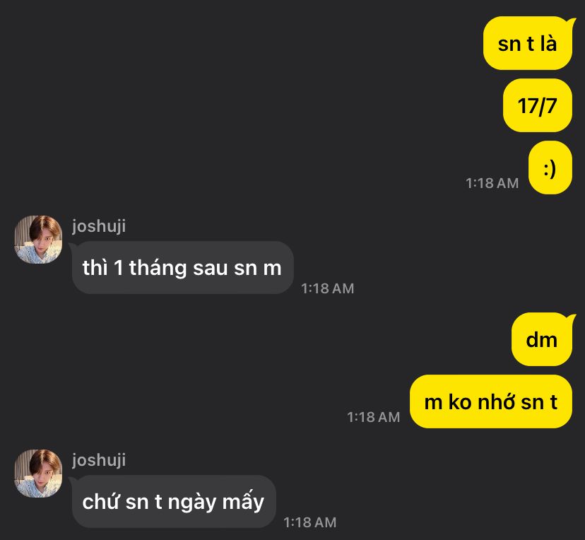This screenshot has height=540, width=585.
Task: Tap the gray 'thì 1 tháng sau sn m' bubble
Action: click(182, 268)
